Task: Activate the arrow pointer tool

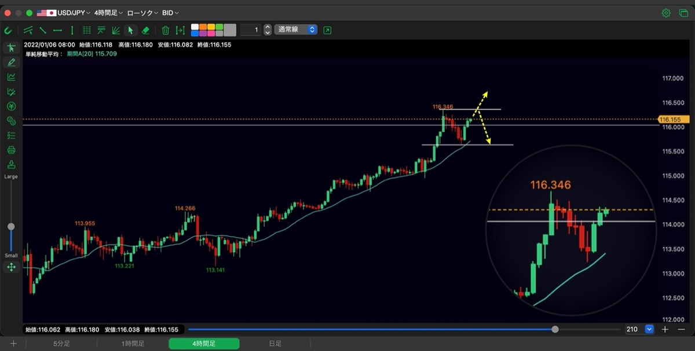Action: (x=130, y=30)
